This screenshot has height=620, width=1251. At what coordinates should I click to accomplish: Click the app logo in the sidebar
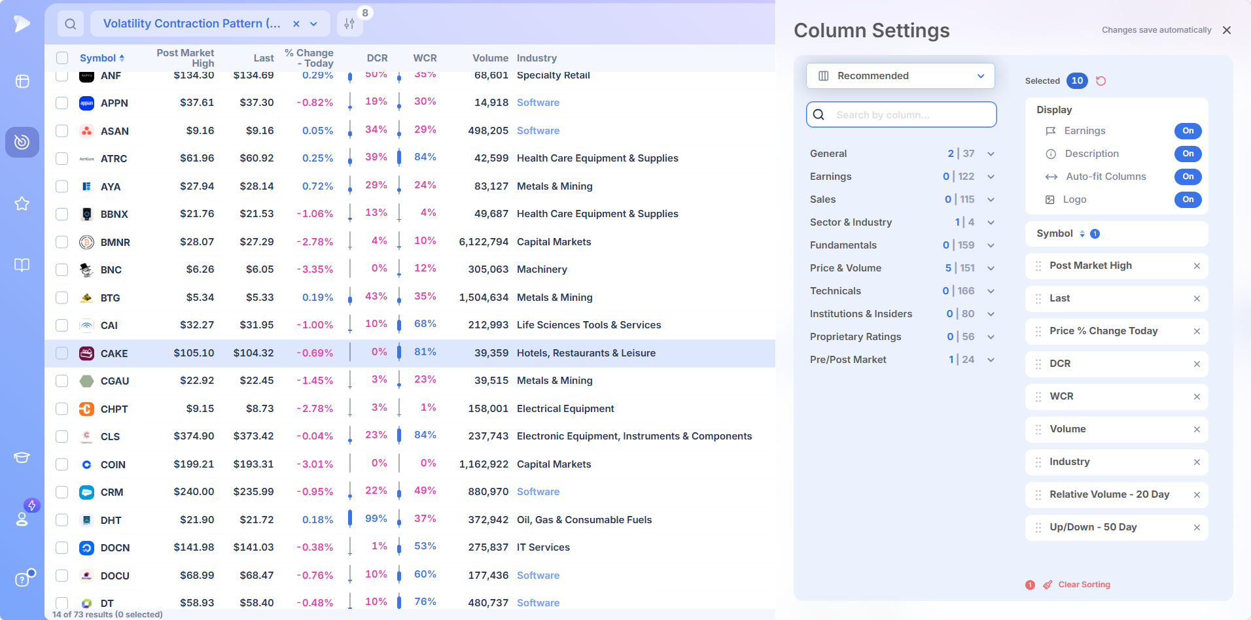[22, 24]
